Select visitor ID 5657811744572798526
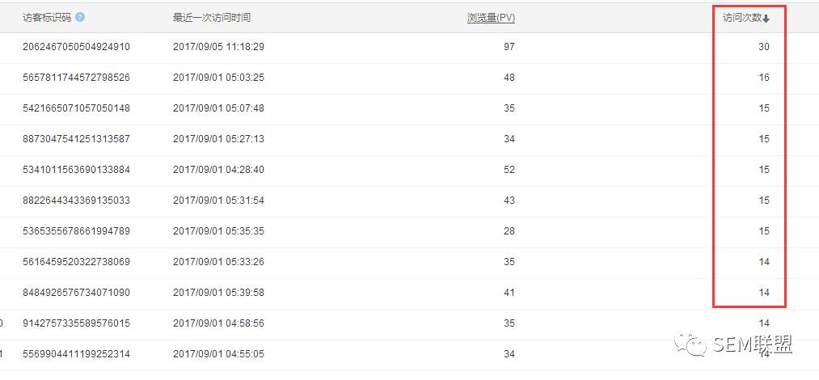The width and height of the screenshot is (819, 380). pyautogui.click(x=76, y=78)
